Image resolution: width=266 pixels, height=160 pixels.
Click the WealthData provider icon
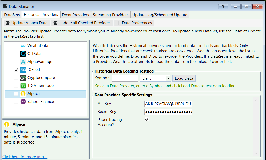[23, 46]
